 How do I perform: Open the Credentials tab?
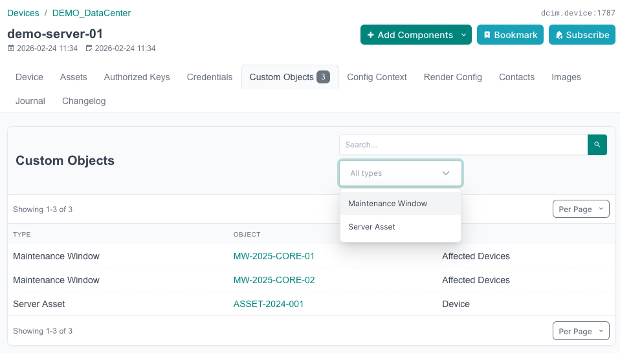point(210,77)
